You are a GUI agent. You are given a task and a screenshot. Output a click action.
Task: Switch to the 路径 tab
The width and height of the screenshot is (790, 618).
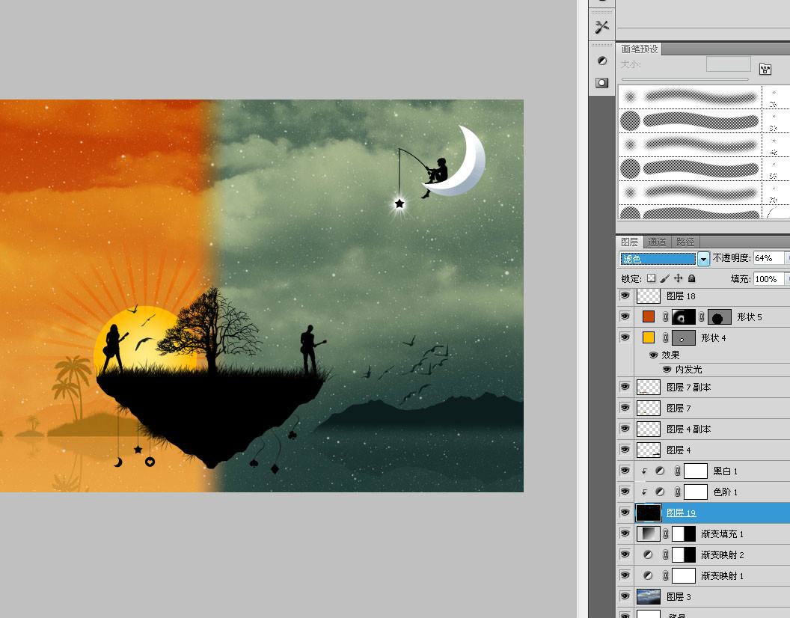tap(685, 242)
